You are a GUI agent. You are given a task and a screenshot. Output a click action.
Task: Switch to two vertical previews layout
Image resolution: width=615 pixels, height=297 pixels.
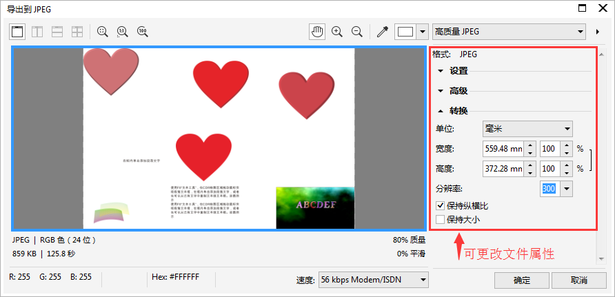[x=38, y=32]
